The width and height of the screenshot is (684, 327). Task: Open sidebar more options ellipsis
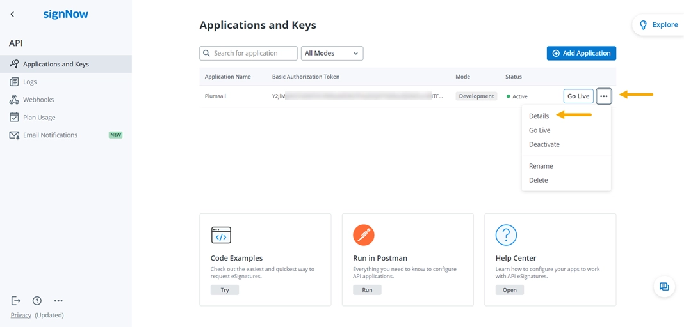tap(58, 300)
